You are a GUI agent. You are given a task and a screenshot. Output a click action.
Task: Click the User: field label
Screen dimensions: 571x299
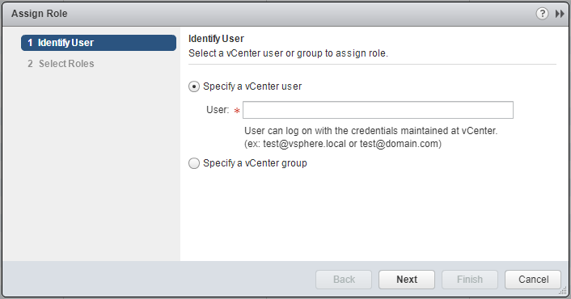coord(218,110)
